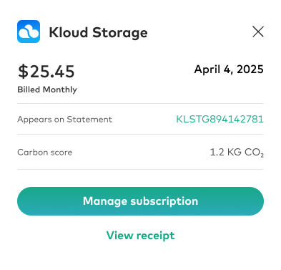Click the Manage subscription button
The width and height of the screenshot is (281, 270).
click(x=140, y=201)
